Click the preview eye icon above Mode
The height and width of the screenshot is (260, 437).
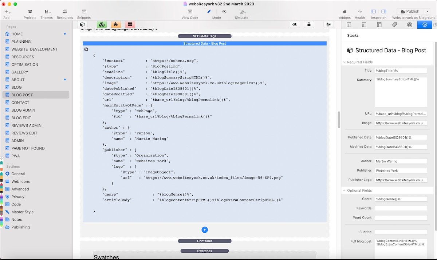pos(224,11)
